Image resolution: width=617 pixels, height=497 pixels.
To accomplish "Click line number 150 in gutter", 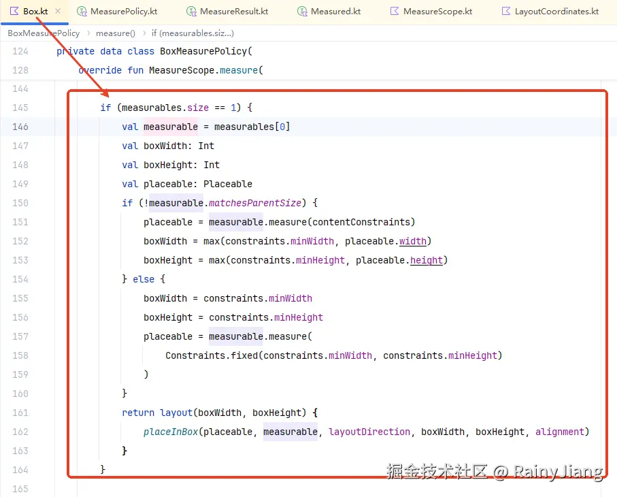I will [20, 203].
